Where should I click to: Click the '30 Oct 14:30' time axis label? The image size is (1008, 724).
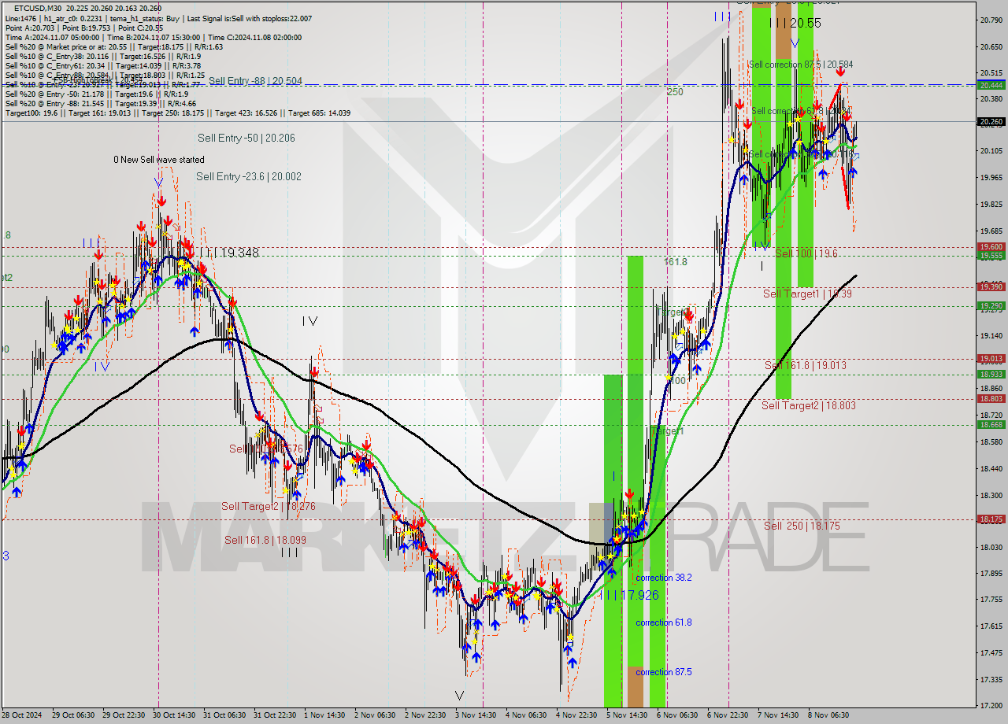(174, 715)
